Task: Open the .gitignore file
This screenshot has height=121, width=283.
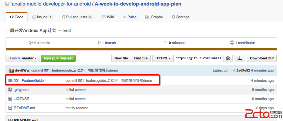Action: click(21, 90)
